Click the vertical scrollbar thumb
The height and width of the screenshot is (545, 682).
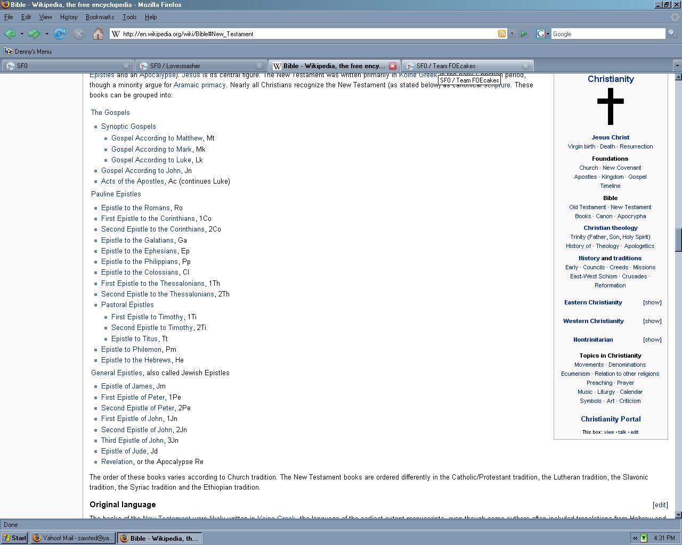coord(678,241)
